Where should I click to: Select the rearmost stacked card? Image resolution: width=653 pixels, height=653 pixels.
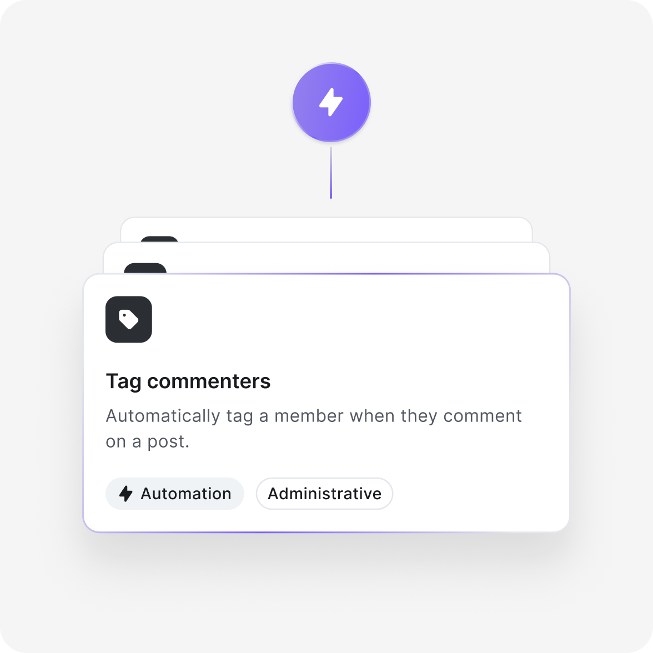tap(326, 229)
